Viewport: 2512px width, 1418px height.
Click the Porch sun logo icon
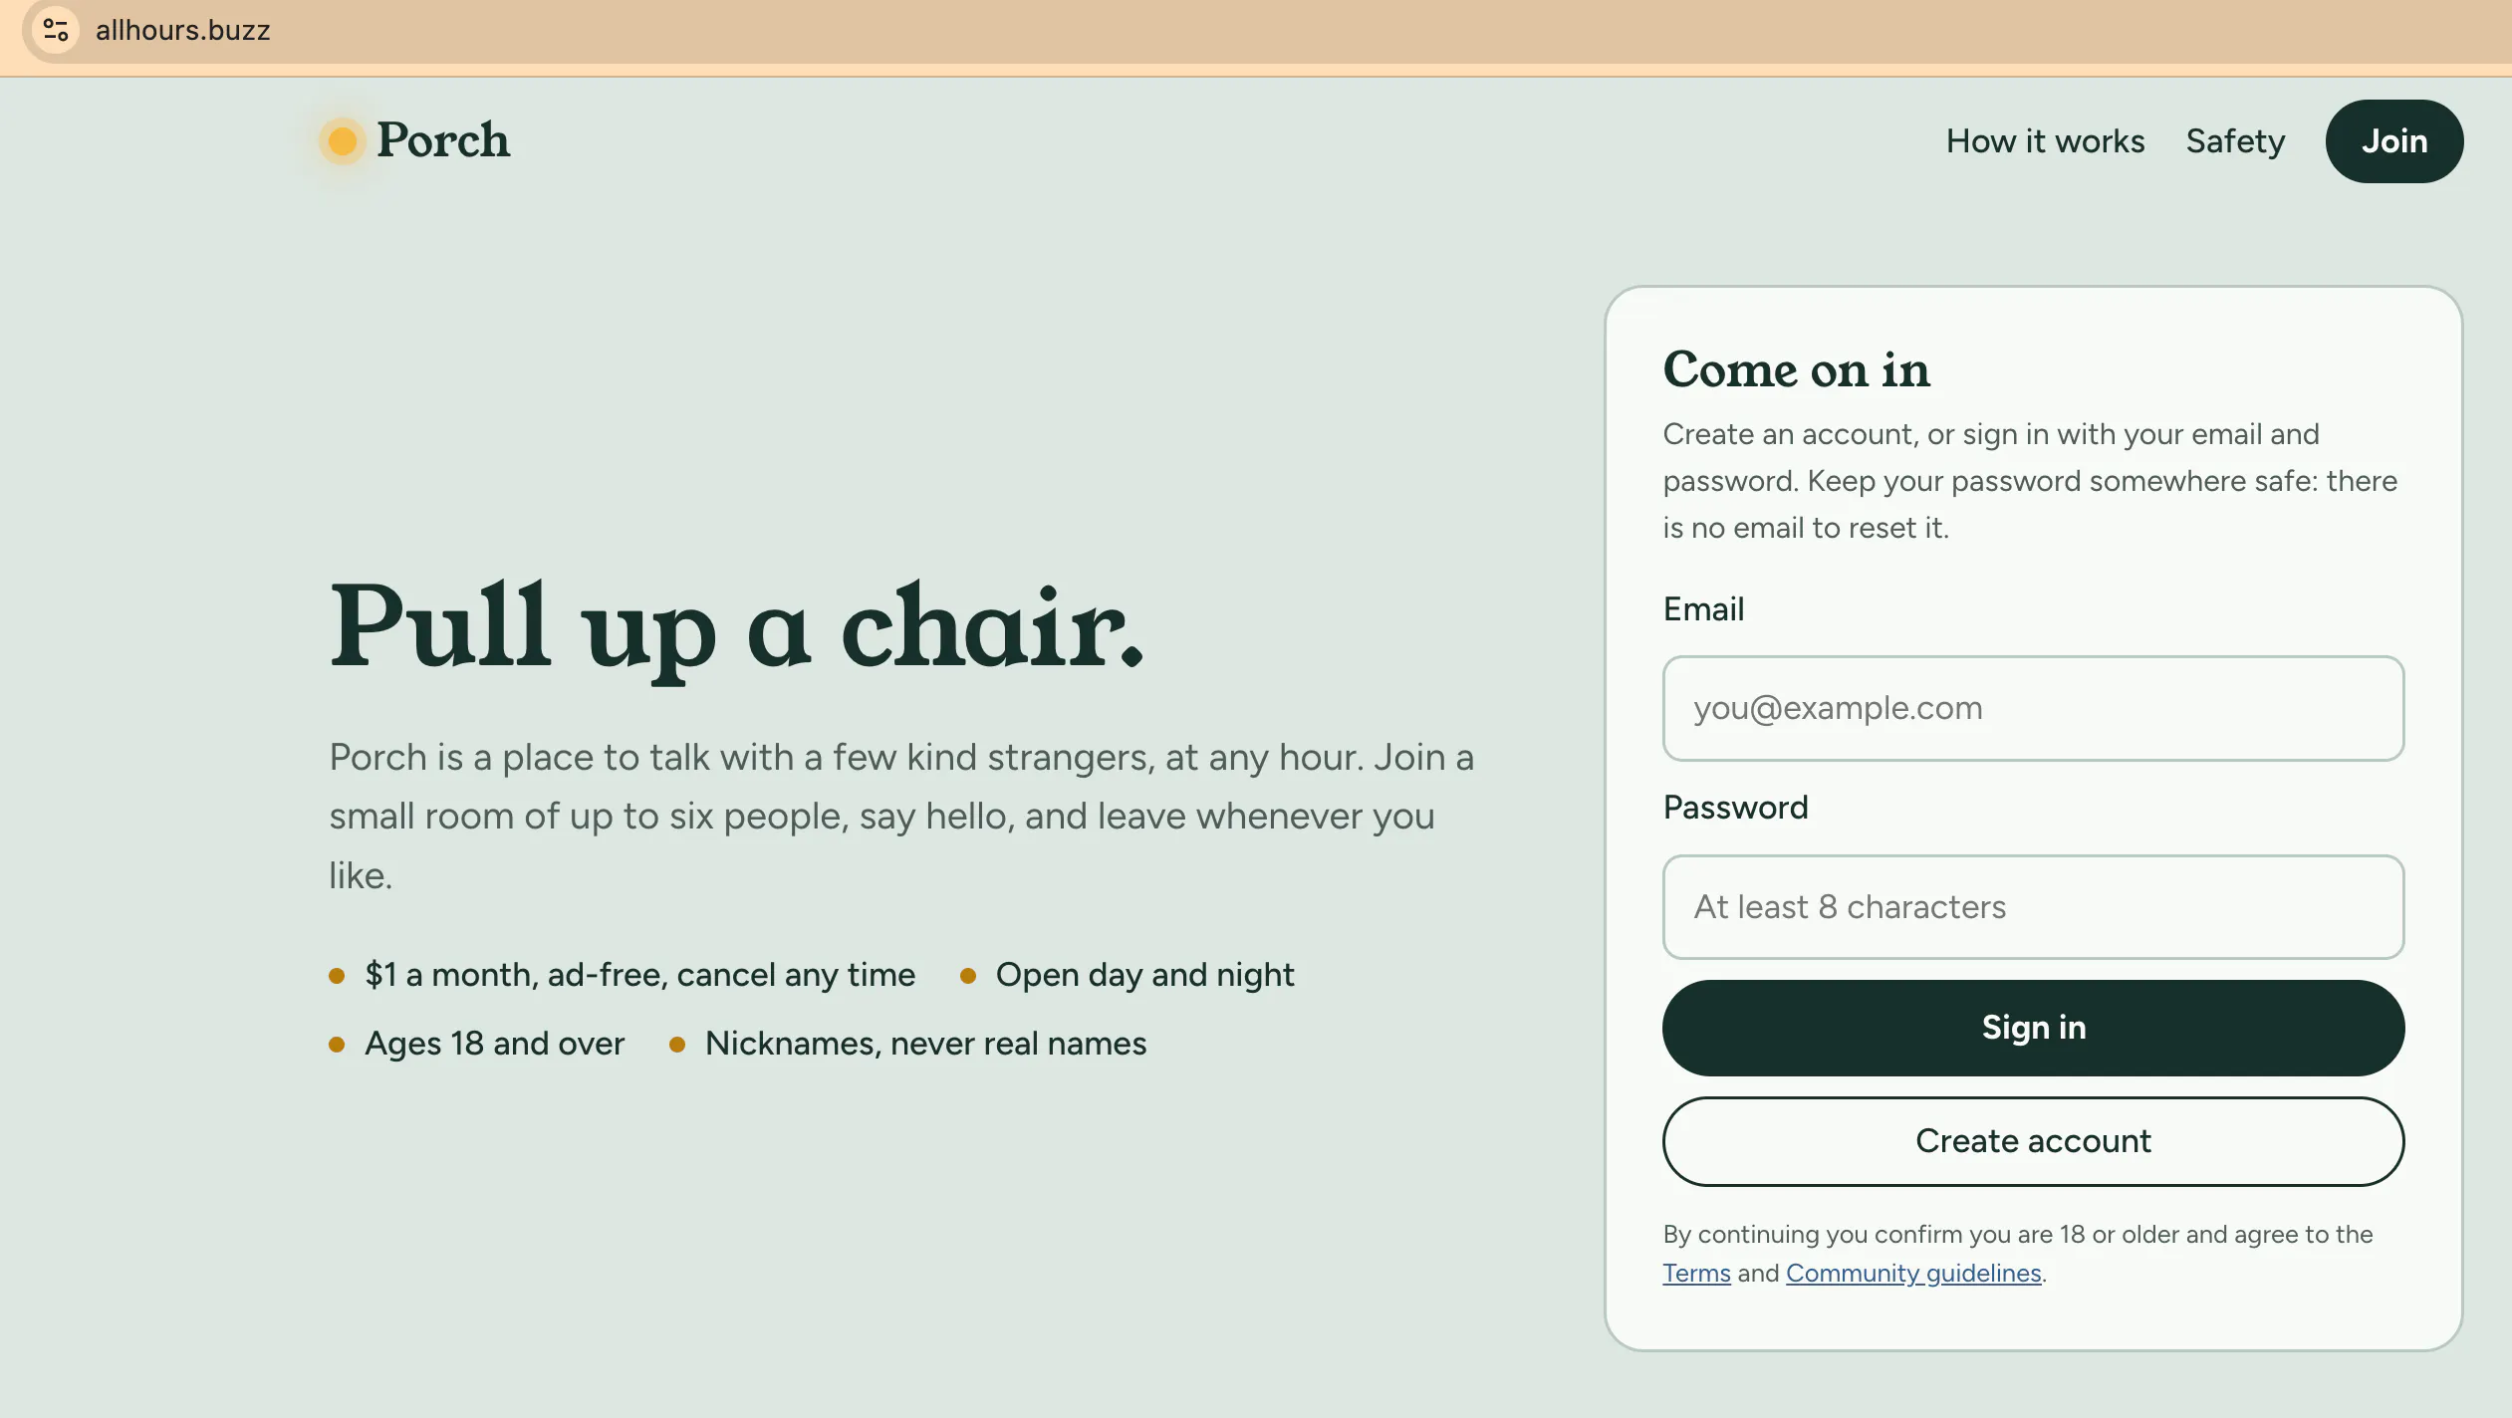coord(342,140)
